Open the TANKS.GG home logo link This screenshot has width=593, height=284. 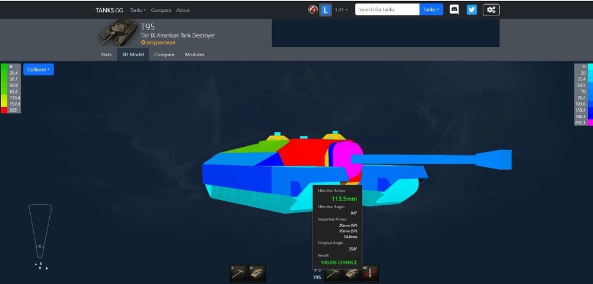(109, 10)
